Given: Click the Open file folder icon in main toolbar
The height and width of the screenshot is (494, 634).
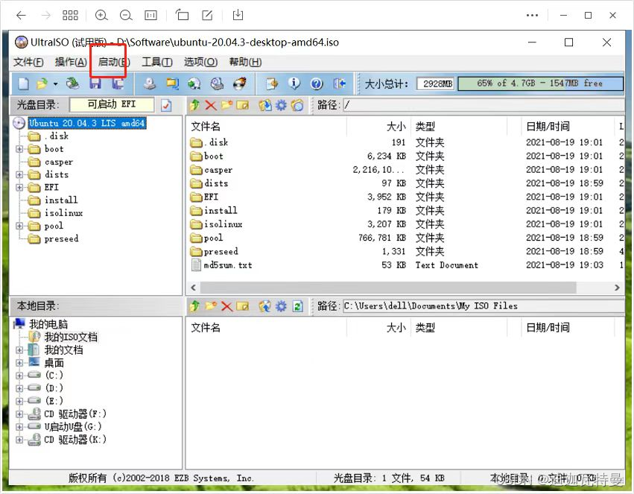Looking at the screenshot, I should click(x=41, y=83).
